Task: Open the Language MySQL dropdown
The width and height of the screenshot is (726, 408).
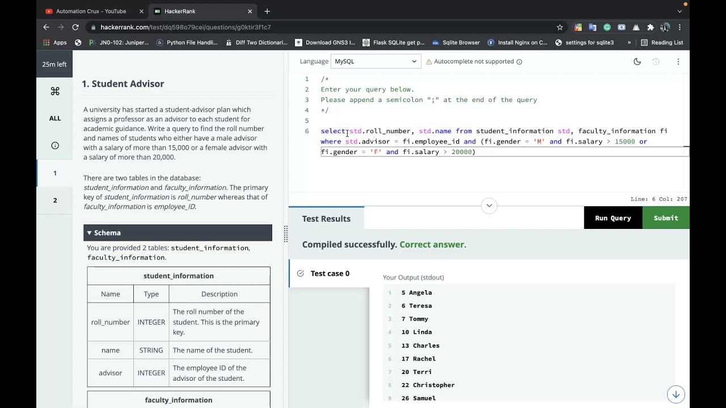Action: tap(375, 61)
